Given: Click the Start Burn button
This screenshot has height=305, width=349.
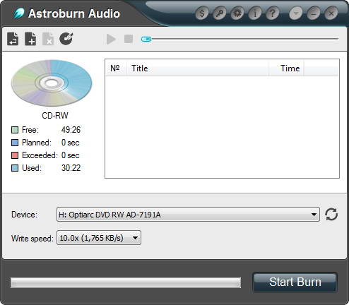Looking at the screenshot, I should [295, 282].
